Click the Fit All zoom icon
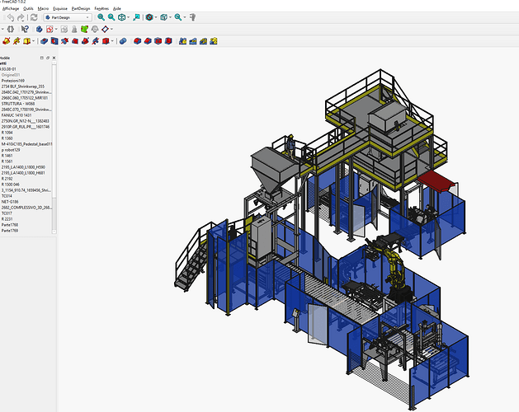This screenshot has height=412, width=519. (101, 17)
